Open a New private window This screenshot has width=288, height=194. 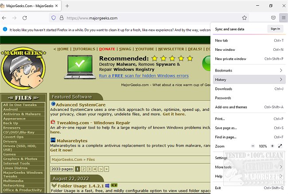point(249,59)
